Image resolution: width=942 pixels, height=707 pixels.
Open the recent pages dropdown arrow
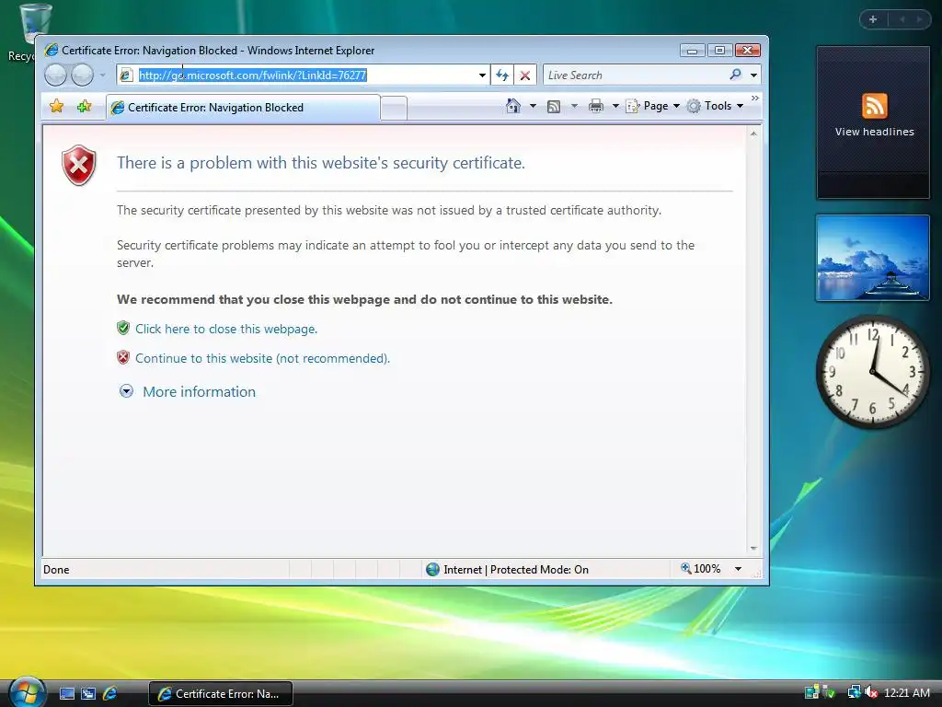(x=103, y=75)
